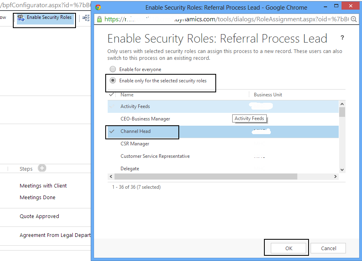Click the process flow icon beside Enable Security Roles

click(x=86, y=18)
